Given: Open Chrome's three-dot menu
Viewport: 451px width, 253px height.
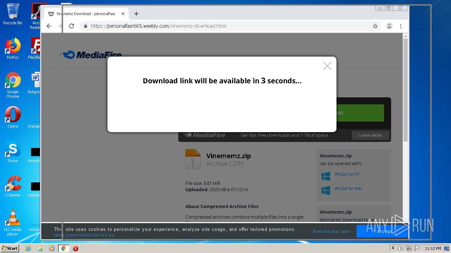Looking at the screenshot, I should click(401, 26).
